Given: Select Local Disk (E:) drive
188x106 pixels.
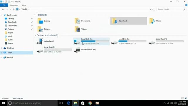Looking at the screenshot, I should (x=129, y=41).
